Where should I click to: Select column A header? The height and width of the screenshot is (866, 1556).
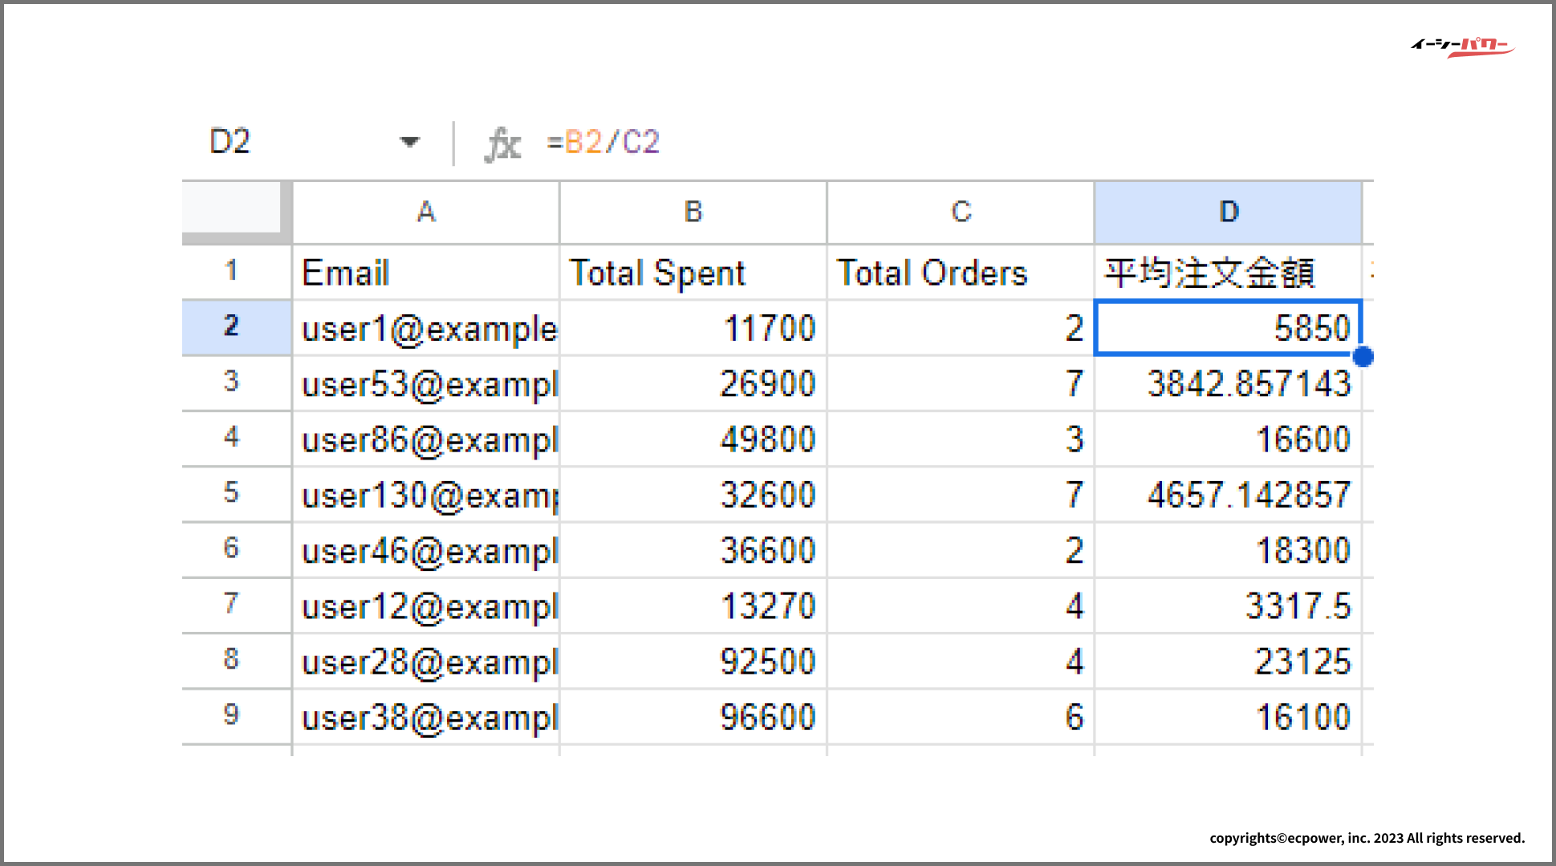point(426,212)
